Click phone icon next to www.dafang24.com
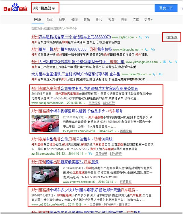The height and width of the screenshot is (214, 183). 154,74
